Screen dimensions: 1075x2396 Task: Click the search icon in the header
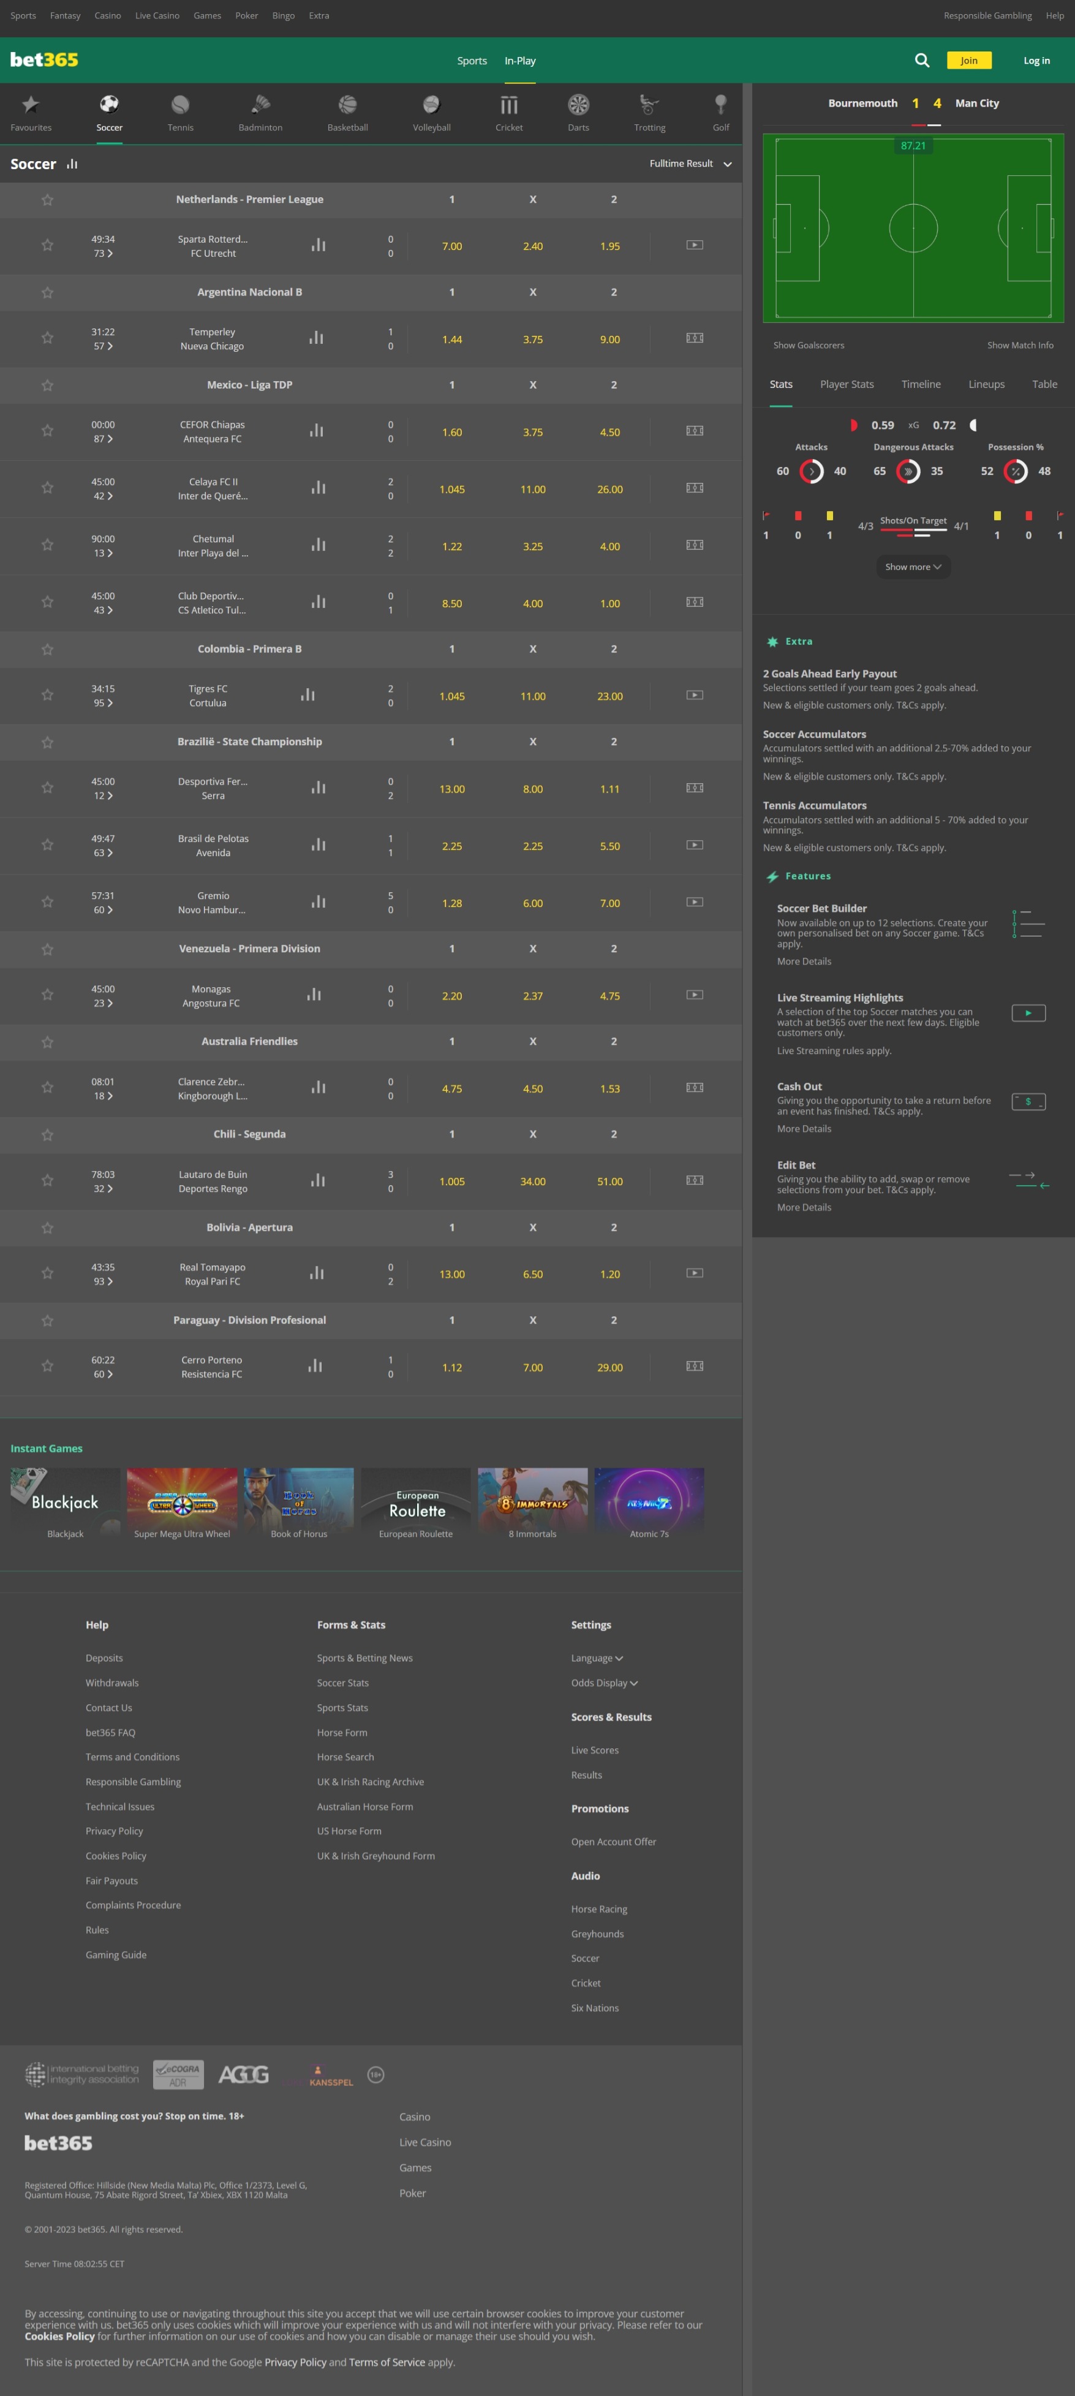tap(922, 59)
